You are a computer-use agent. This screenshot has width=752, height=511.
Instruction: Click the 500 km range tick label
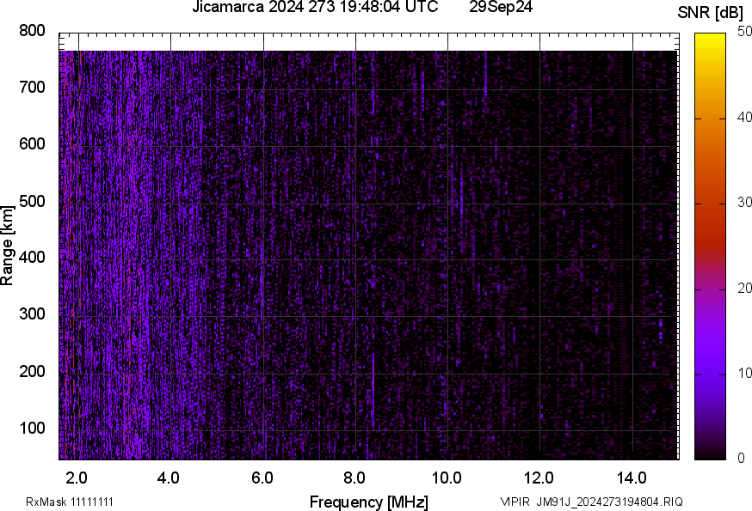[32, 201]
